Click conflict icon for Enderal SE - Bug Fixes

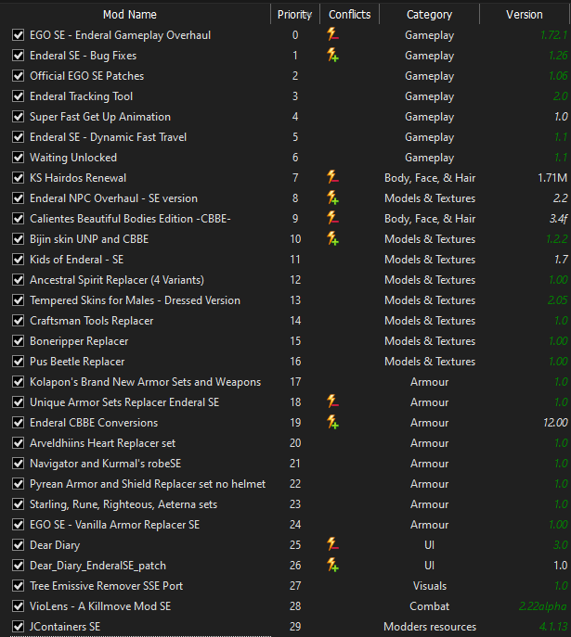pyautogui.click(x=332, y=55)
